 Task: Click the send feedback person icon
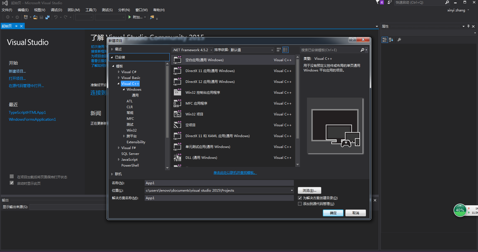(390, 2)
